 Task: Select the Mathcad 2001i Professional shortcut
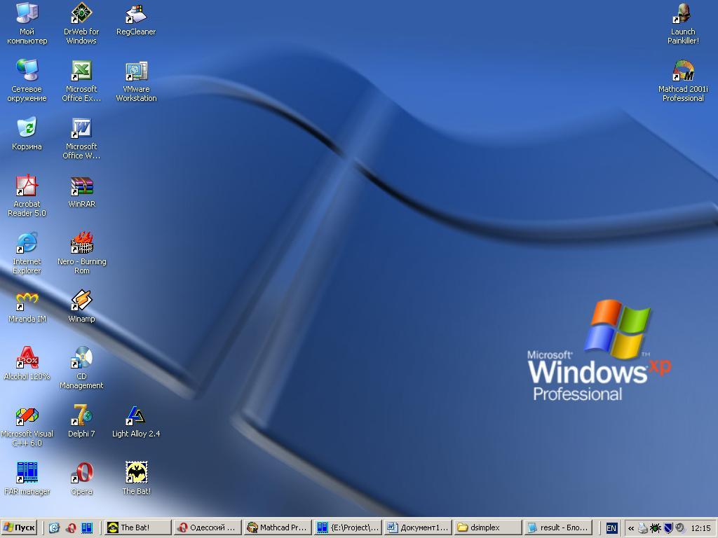coord(683,81)
